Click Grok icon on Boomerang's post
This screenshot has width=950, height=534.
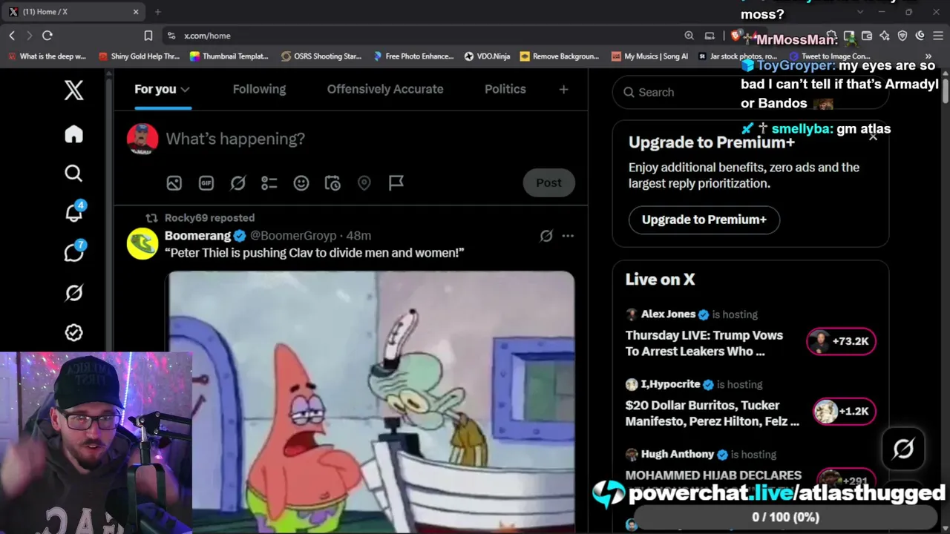point(546,236)
